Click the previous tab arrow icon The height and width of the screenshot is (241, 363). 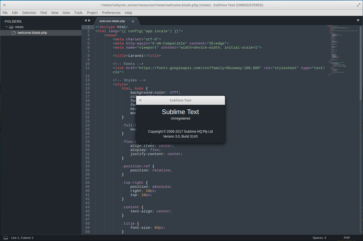pyautogui.click(x=86, y=20)
